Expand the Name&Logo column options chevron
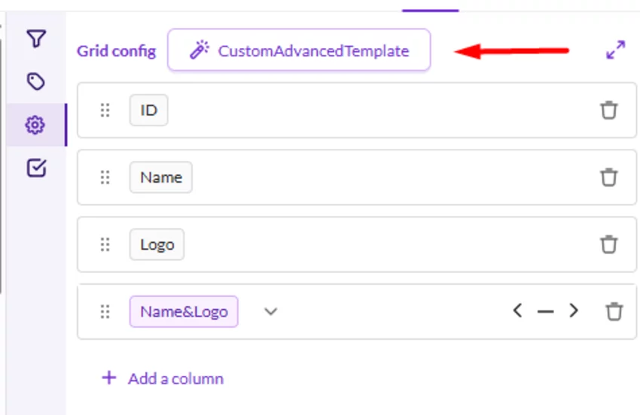 [x=270, y=312]
